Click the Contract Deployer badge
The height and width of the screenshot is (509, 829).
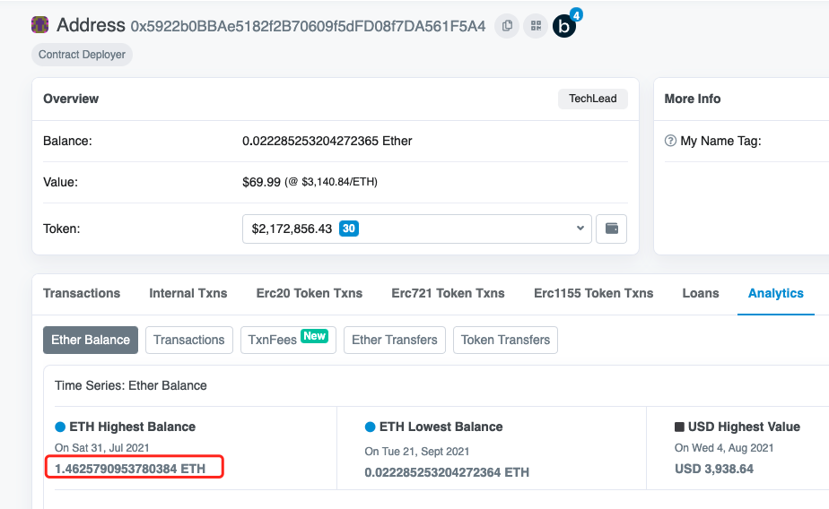(x=83, y=55)
